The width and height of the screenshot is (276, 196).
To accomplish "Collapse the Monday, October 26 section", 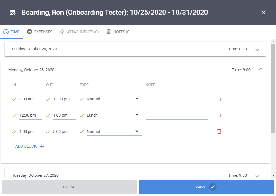I will (261, 69).
